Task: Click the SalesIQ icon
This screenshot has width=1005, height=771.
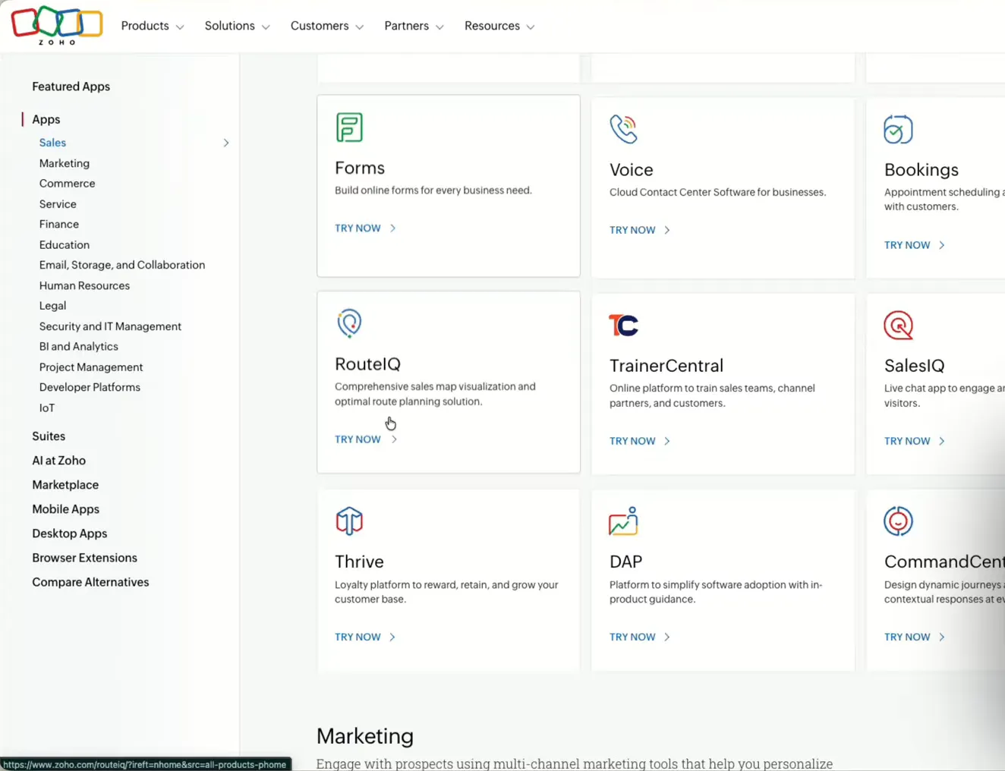Action: click(x=898, y=326)
